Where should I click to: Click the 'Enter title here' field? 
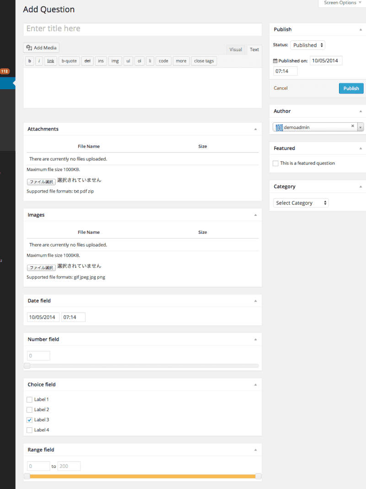142,29
